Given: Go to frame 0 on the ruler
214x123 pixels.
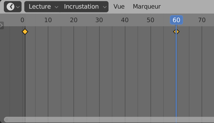Looking at the screenshot, I should tap(22, 20).
